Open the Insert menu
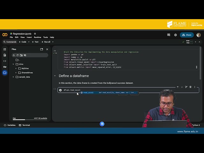204x153 pixels. [29, 37]
